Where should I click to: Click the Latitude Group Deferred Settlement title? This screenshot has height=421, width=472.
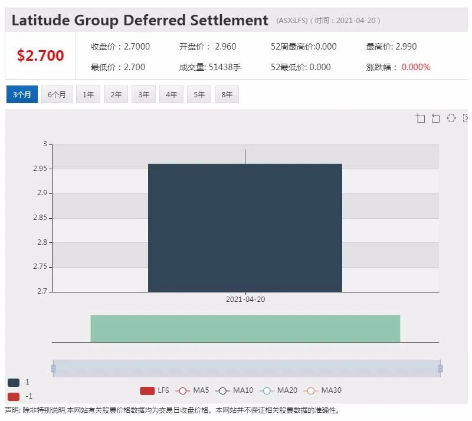coord(140,21)
